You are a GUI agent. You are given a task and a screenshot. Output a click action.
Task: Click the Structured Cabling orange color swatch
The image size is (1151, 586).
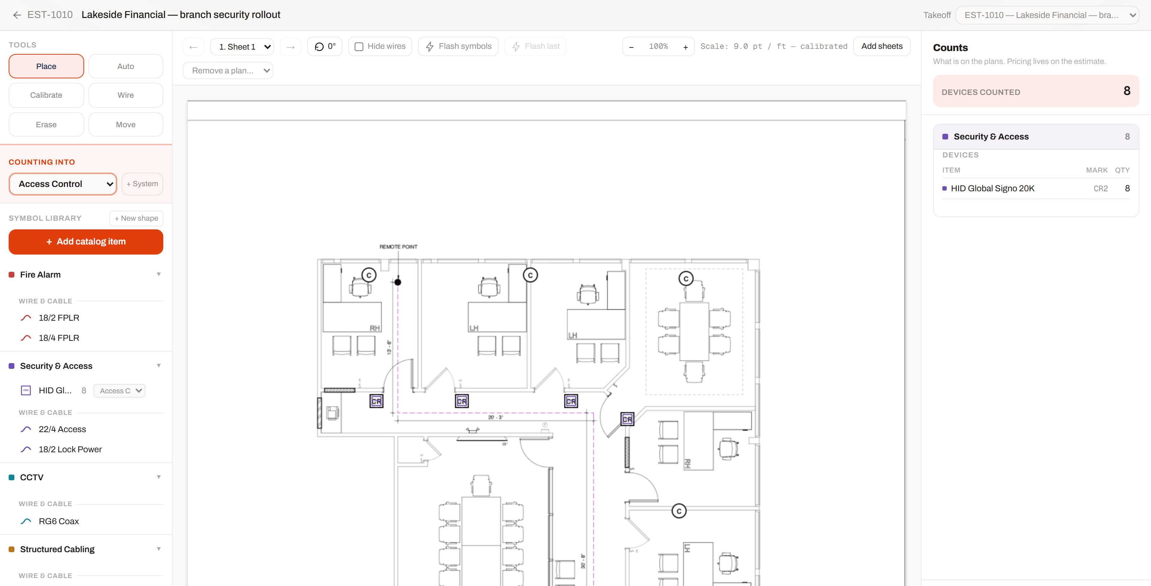pyautogui.click(x=12, y=549)
